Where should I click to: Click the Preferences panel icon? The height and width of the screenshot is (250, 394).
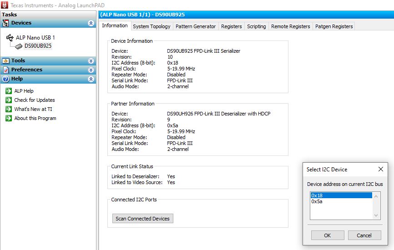(x=5, y=70)
